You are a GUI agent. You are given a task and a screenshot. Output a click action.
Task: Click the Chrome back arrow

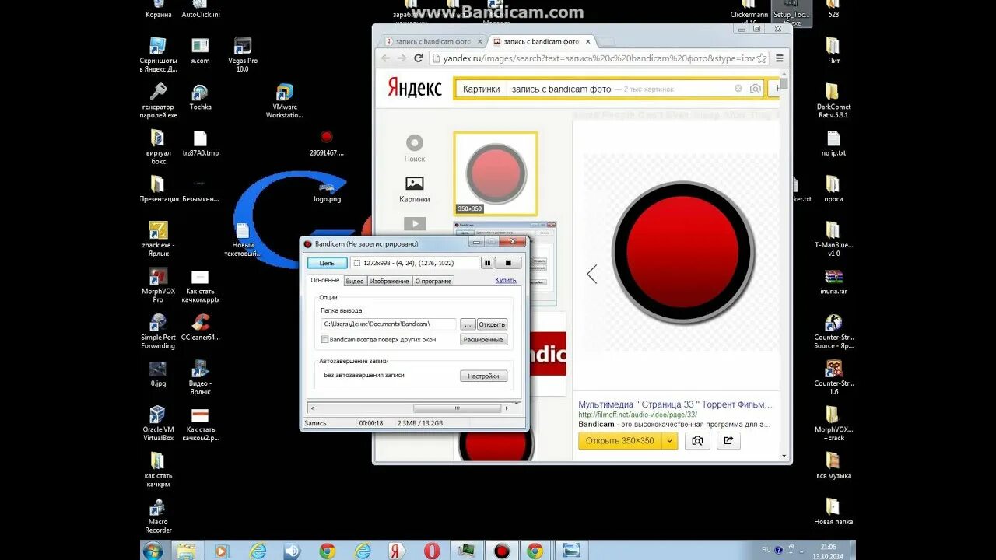point(385,58)
